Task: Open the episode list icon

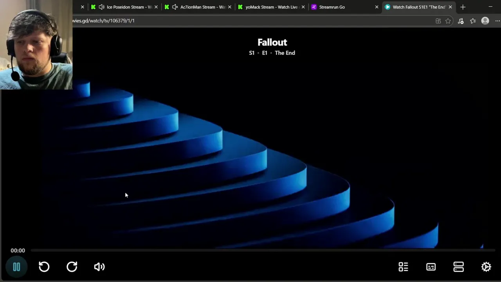Action: (x=403, y=267)
